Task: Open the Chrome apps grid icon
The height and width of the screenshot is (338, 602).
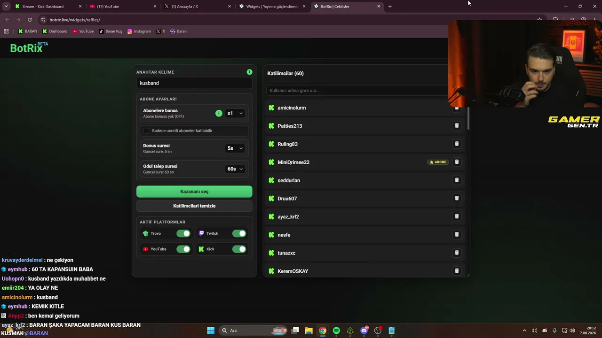Action: pyautogui.click(x=6, y=31)
